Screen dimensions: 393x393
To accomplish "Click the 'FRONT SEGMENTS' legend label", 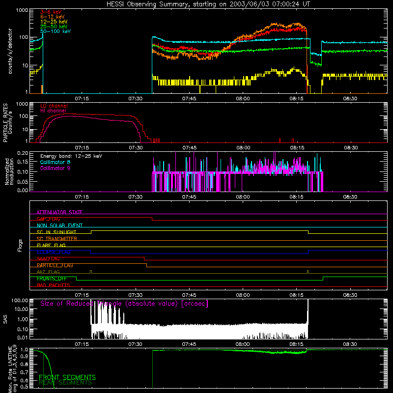I will coord(67,377).
